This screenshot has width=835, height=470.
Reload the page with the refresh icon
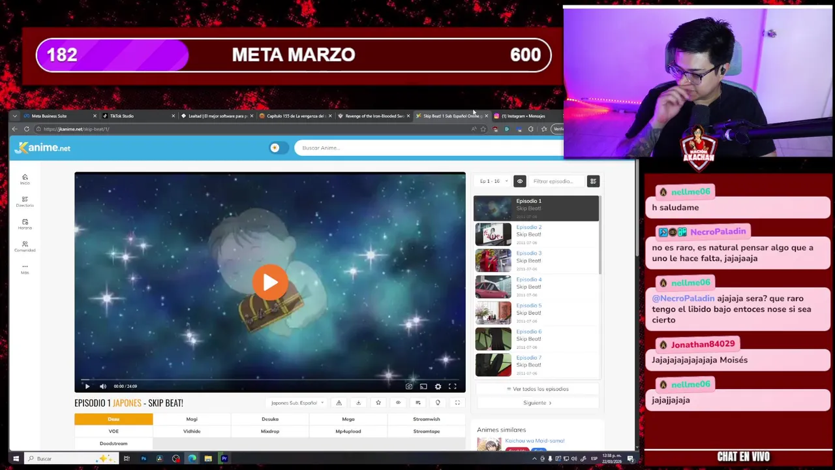click(x=27, y=129)
